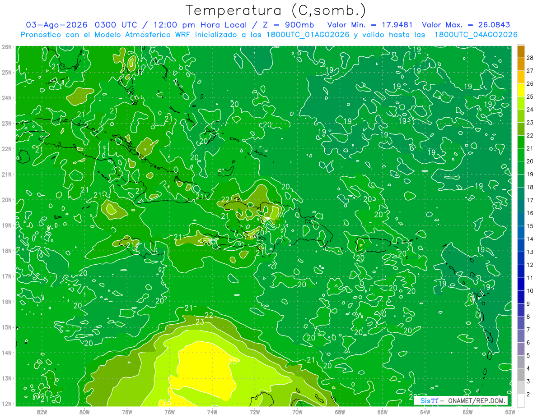
Task: Click the '22' value on the color legend
Action: coord(530,135)
